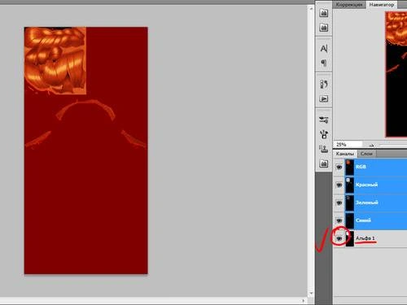Open the Clone Source panel icon
The height and width of the screenshot is (305, 407).
pyautogui.click(x=324, y=149)
